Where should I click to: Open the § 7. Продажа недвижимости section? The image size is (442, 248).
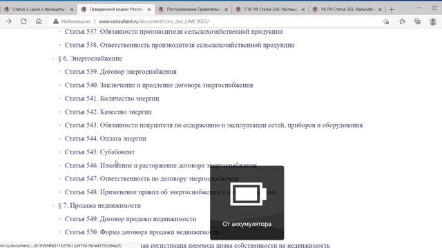point(99,205)
